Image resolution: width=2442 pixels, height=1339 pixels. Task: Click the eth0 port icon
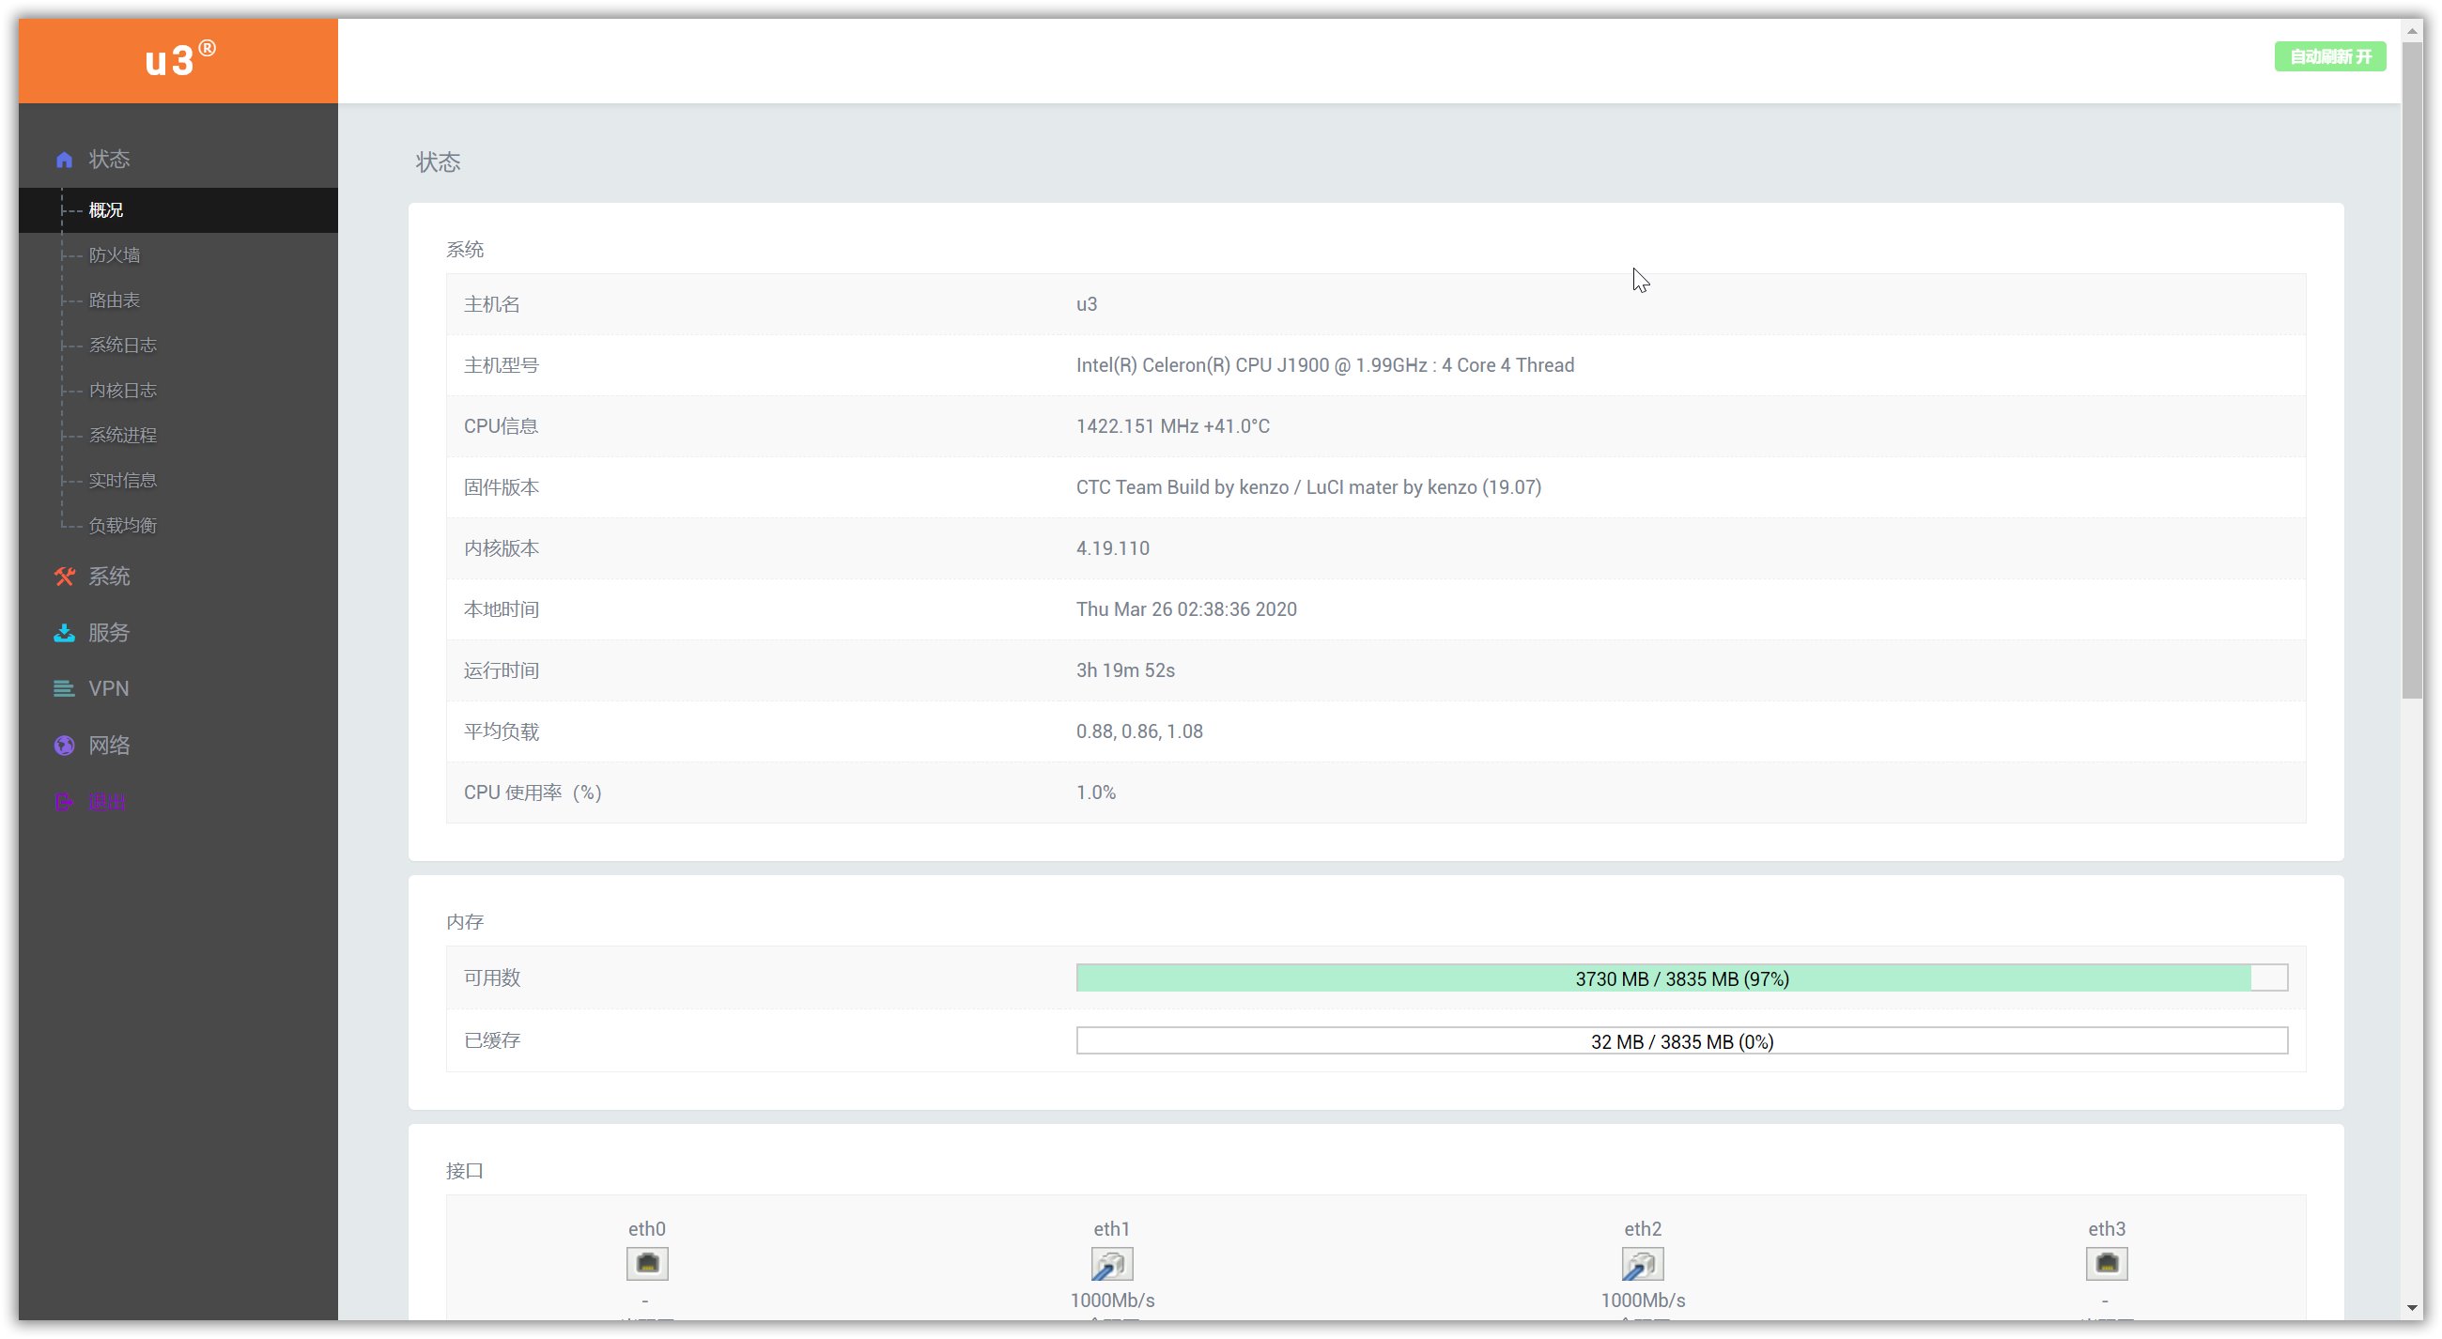[646, 1263]
